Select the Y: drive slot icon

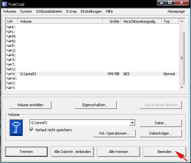tap(9, 88)
